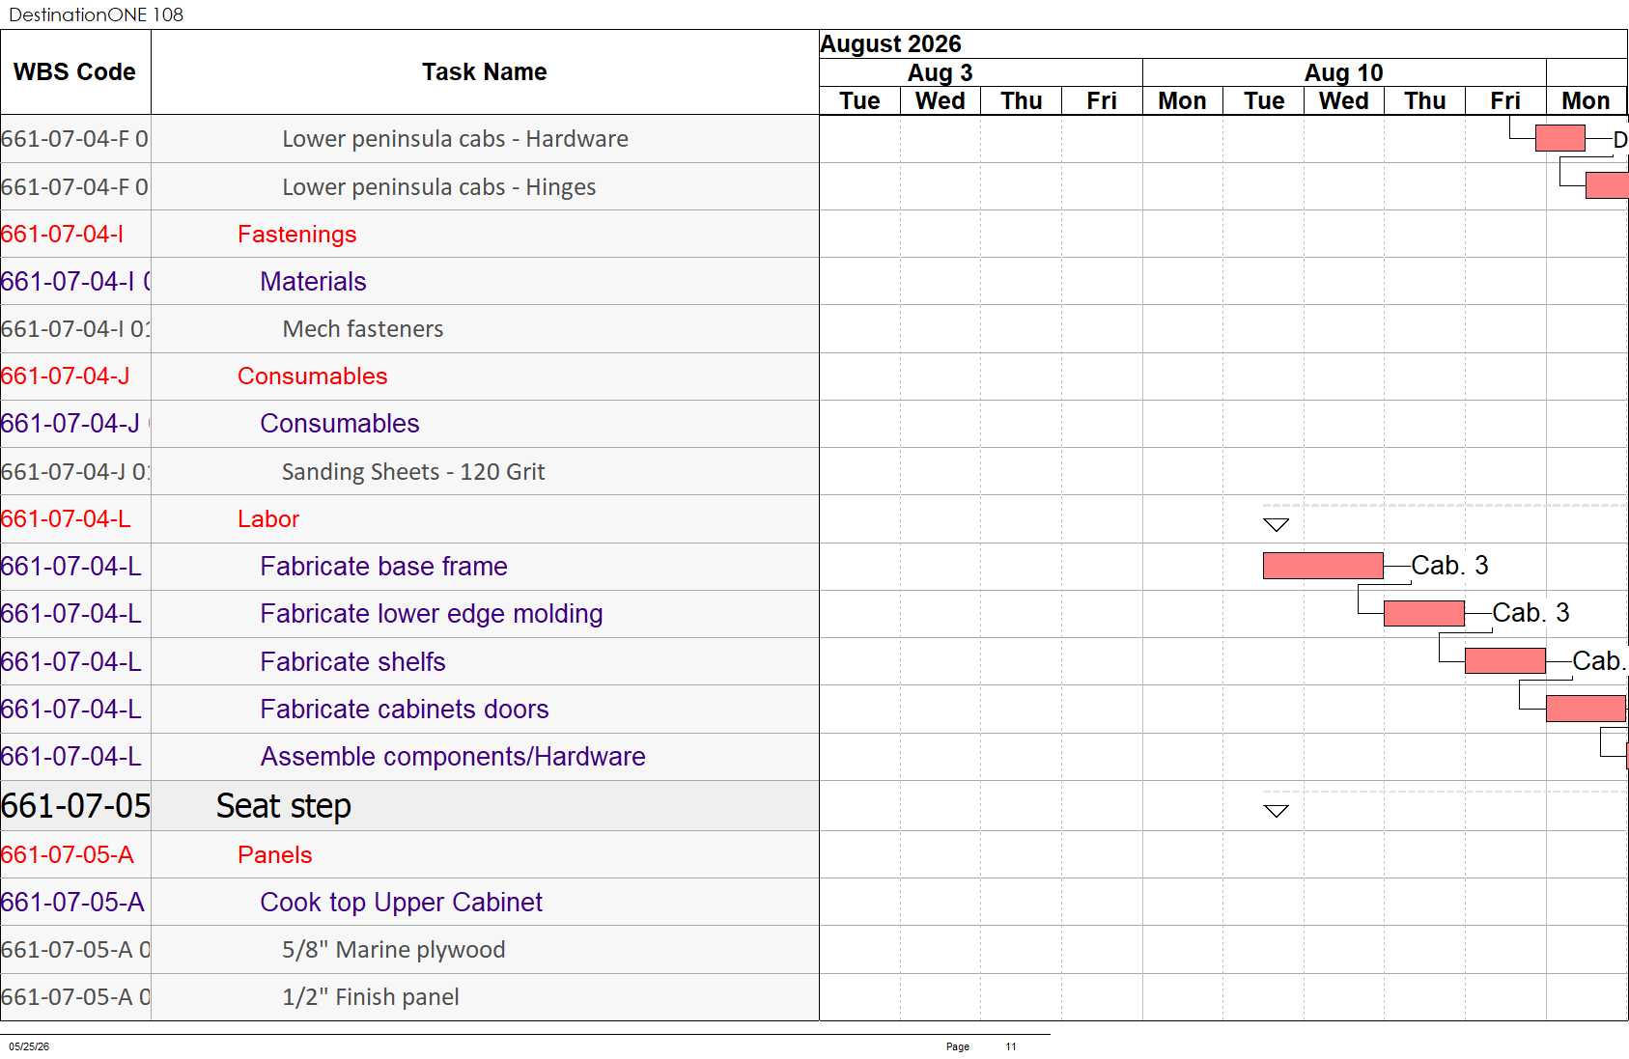The height and width of the screenshot is (1059, 1629).
Task: Click the Thu day header under Aug 10
Action: tap(1424, 101)
